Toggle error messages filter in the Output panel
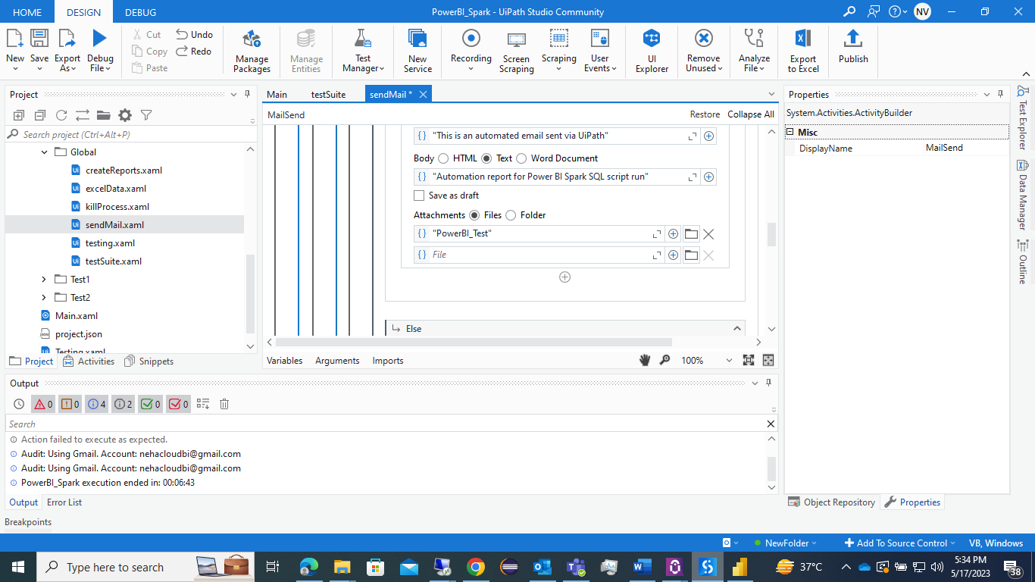Image resolution: width=1035 pixels, height=582 pixels. click(43, 404)
